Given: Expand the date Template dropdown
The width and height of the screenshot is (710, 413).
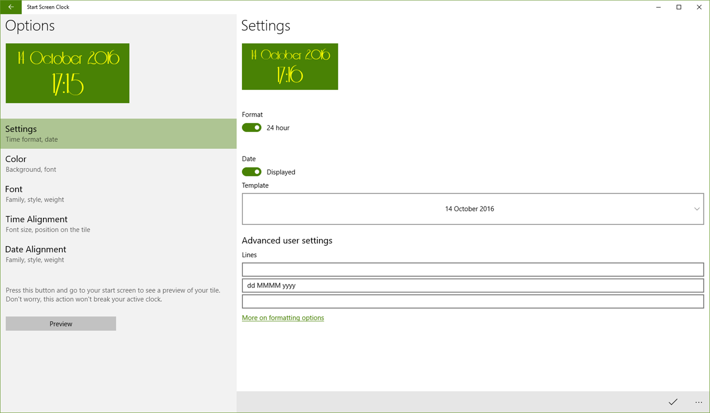Looking at the screenshot, I should (473, 209).
